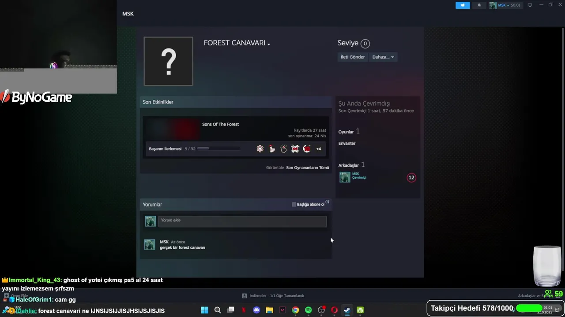Screen dimensions: 565x317
Task: Open Spotify from taskbar
Action: tap(308, 310)
